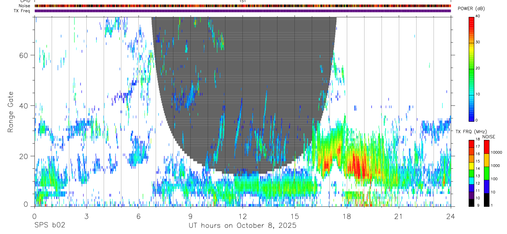Click the 'UT hours on October 8, 2025' caption
The height and width of the screenshot is (234, 507).
coord(242,226)
